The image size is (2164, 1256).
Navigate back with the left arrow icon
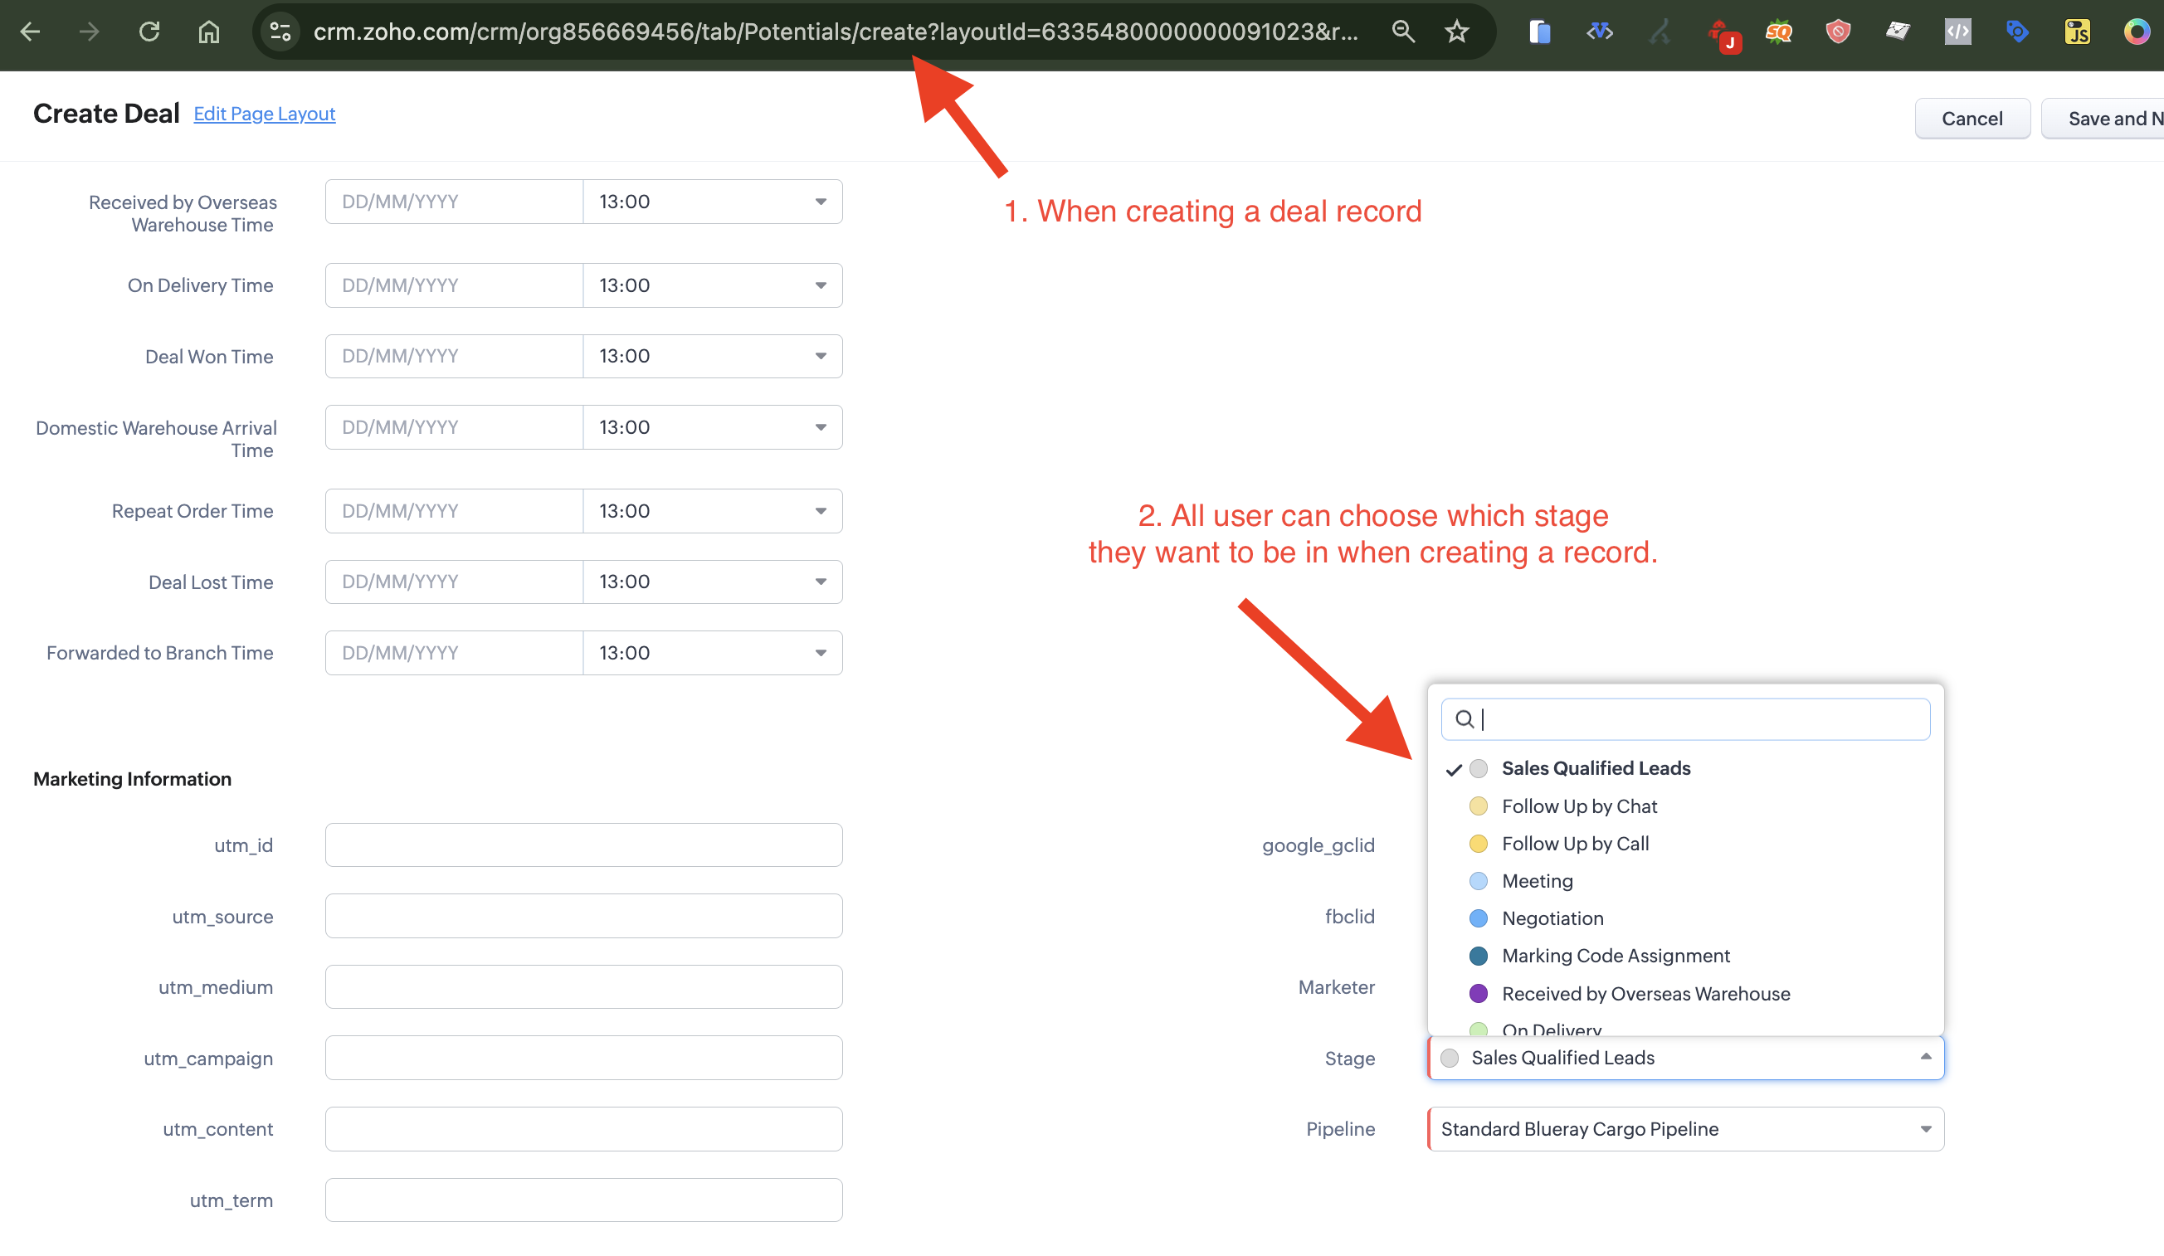pyautogui.click(x=30, y=32)
